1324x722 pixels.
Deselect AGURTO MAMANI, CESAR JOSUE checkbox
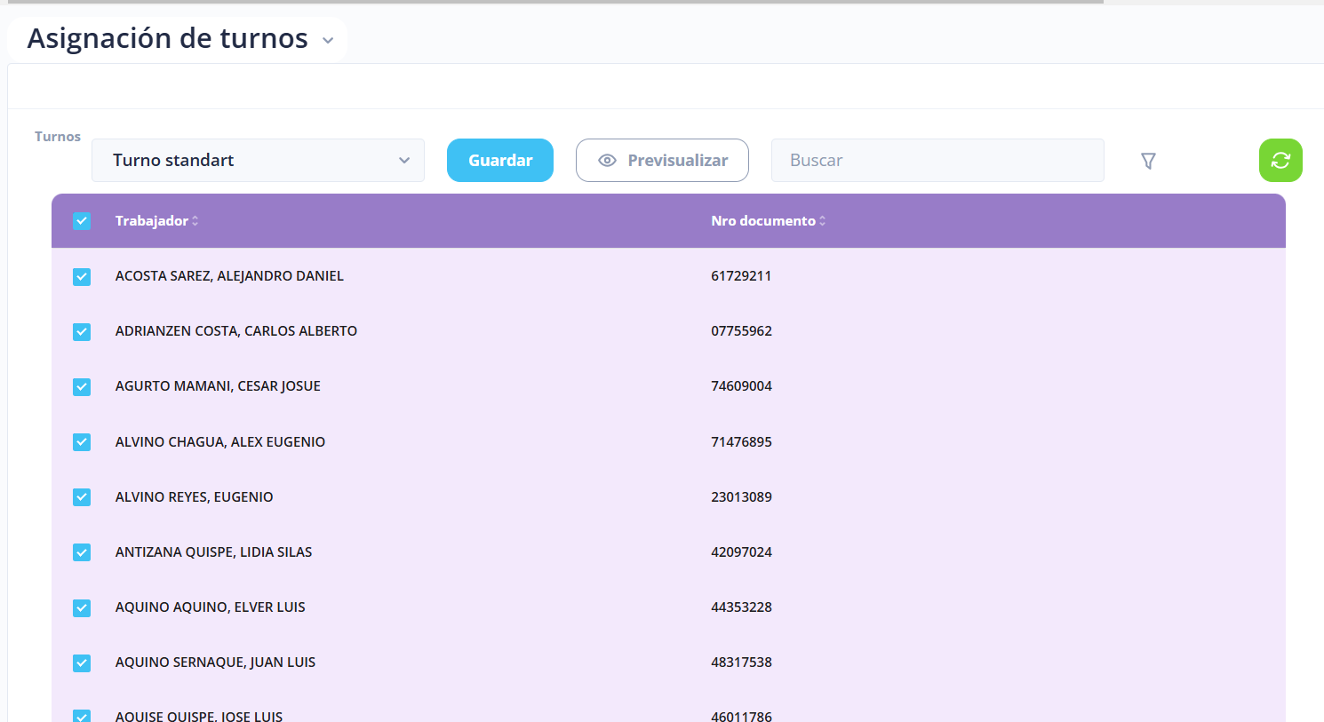[x=82, y=387]
